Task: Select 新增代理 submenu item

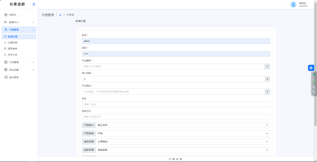Action: point(19,37)
